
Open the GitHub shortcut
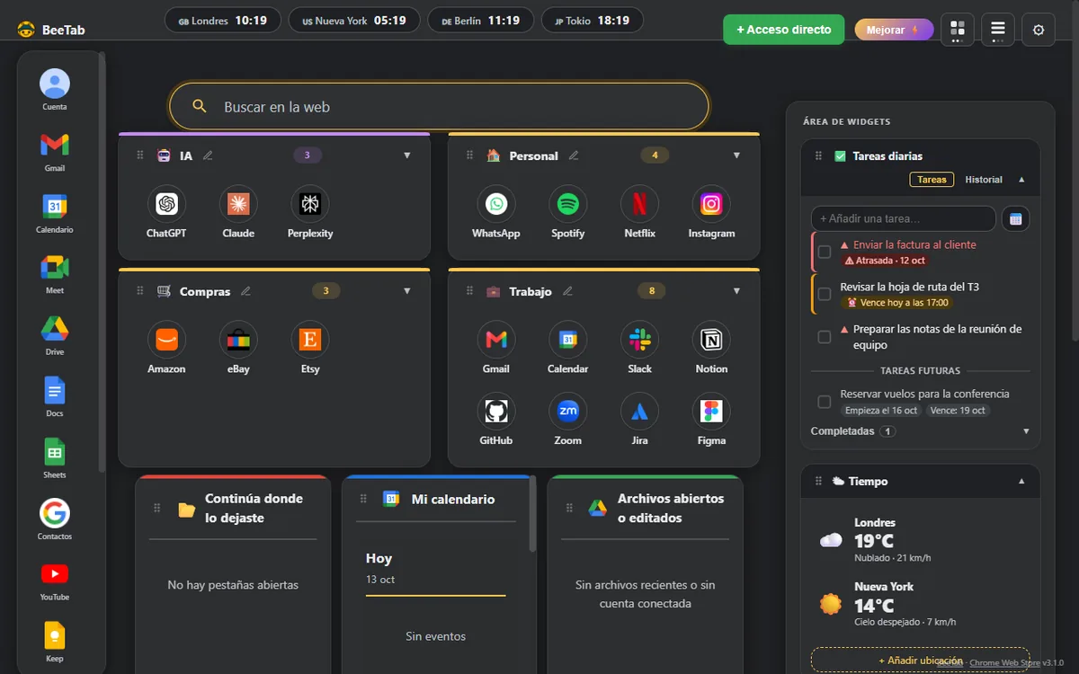[x=496, y=412]
